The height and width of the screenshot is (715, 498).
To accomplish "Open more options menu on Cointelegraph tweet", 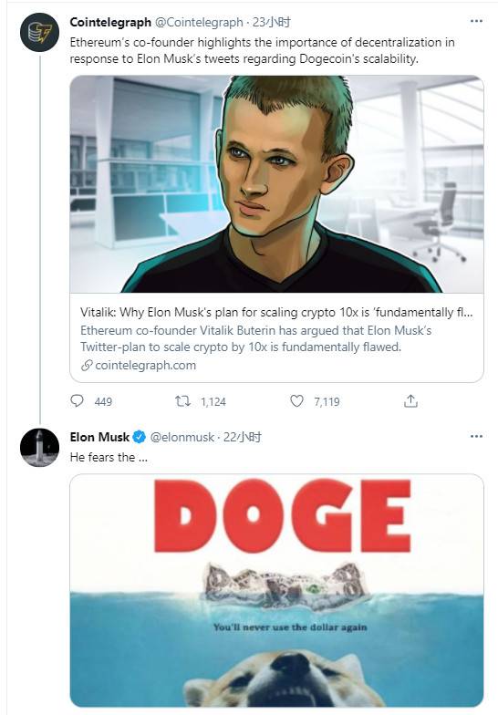I will click(476, 21).
